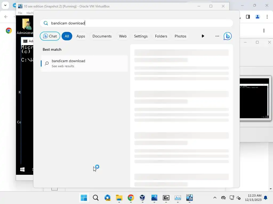This screenshot has width=273, height=204.
Task: Open the bandicam download web result
Action: (x=84, y=63)
